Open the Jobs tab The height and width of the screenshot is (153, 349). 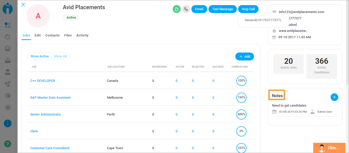pos(26,35)
